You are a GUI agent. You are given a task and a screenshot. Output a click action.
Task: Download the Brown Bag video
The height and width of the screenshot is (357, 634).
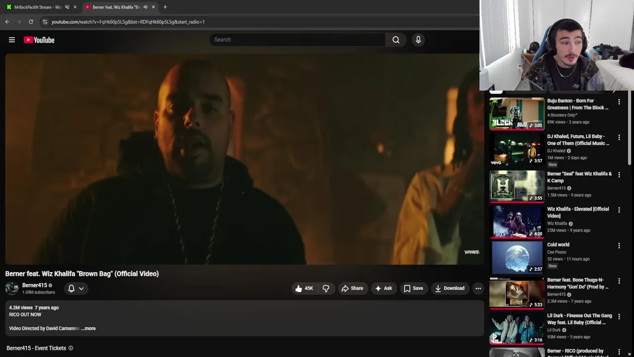click(x=449, y=288)
